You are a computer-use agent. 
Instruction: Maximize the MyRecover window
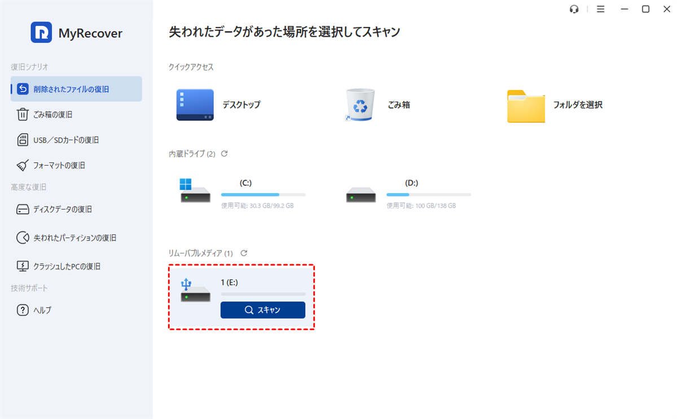645,9
